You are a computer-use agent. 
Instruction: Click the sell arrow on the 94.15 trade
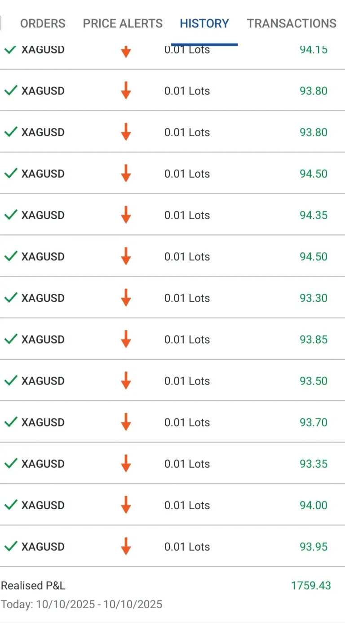tap(126, 51)
